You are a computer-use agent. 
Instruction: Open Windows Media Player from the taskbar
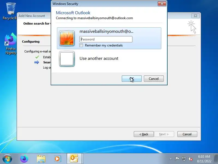click(x=57, y=159)
